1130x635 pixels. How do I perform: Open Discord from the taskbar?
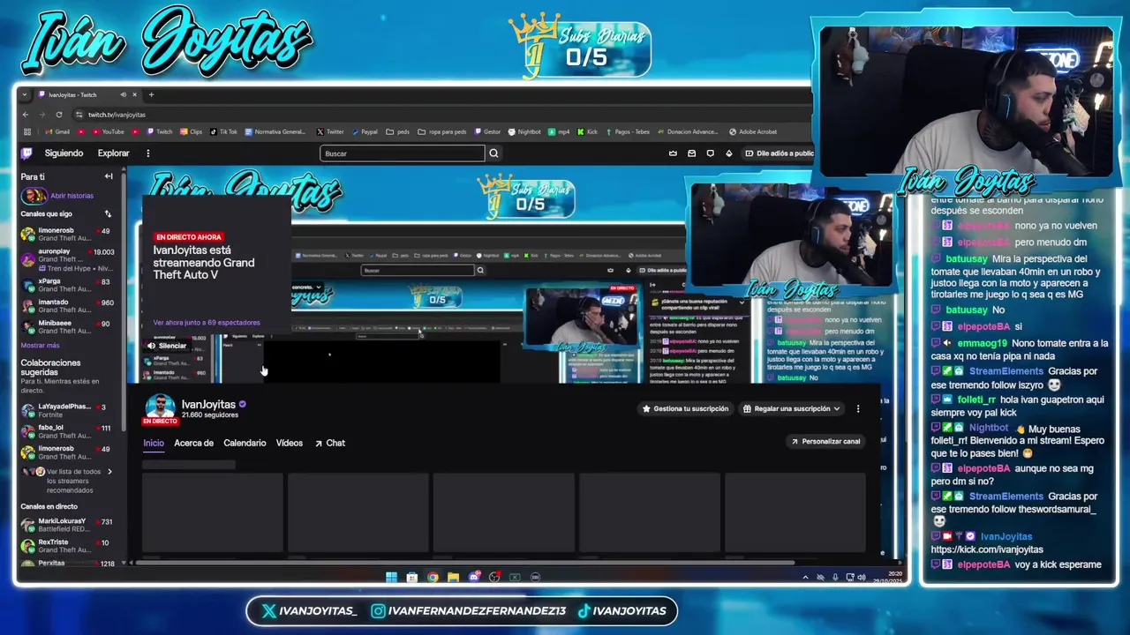pyautogui.click(x=474, y=578)
